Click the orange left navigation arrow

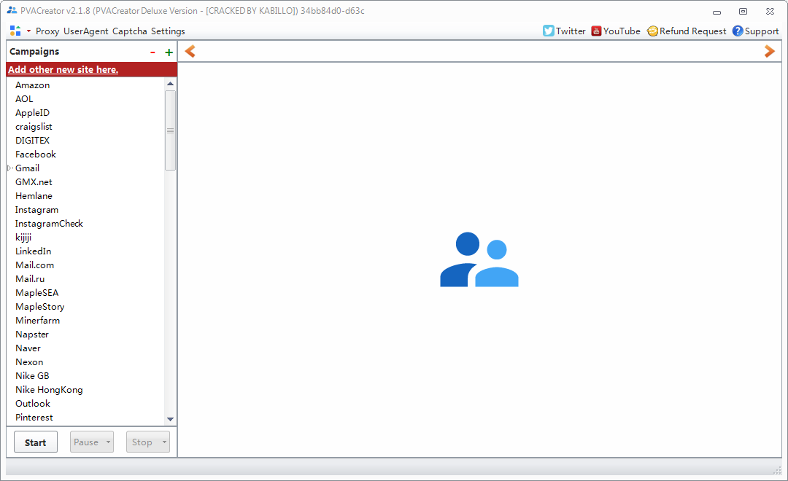[x=190, y=51]
